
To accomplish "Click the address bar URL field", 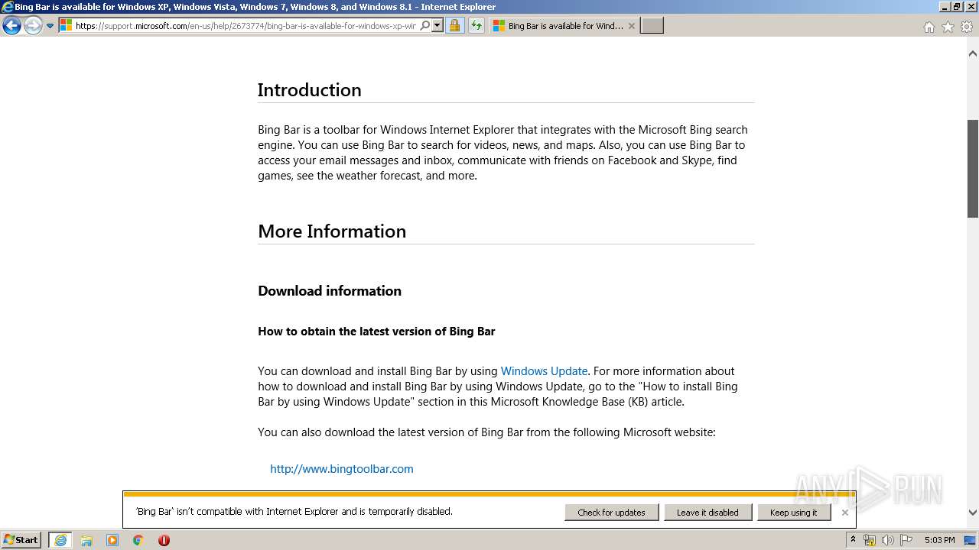I will coord(246,25).
